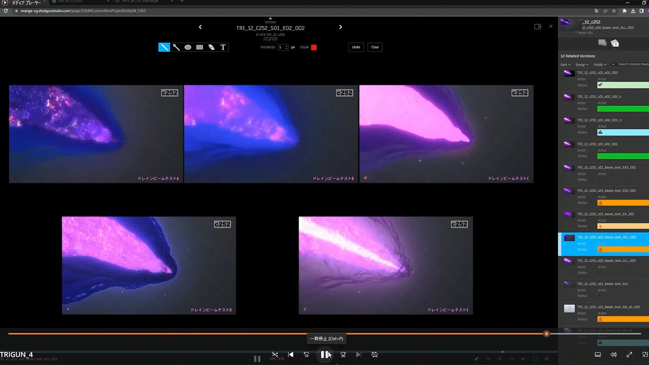The width and height of the screenshot is (649, 365).
Task: Select the eraser annotation tool
Action: coord(211,47)
